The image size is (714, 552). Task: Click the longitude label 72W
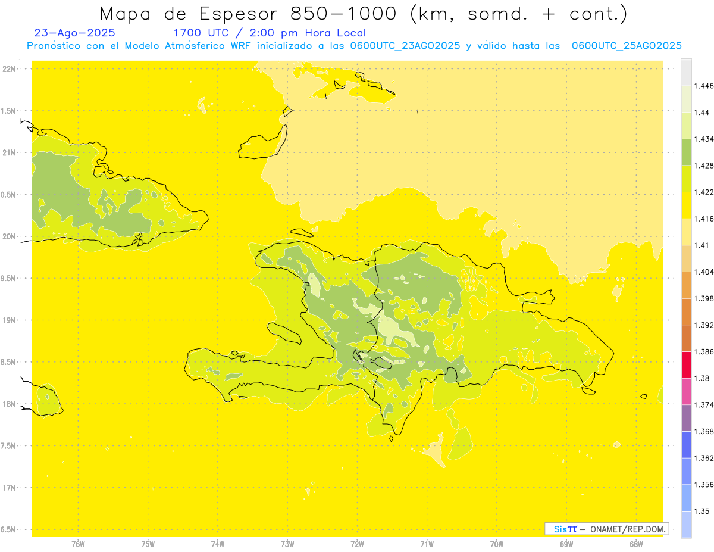coord(357,544)
